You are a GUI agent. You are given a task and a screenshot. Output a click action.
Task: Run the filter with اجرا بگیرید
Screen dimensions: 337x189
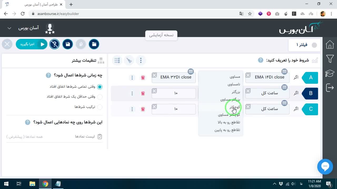coord(32,44)
